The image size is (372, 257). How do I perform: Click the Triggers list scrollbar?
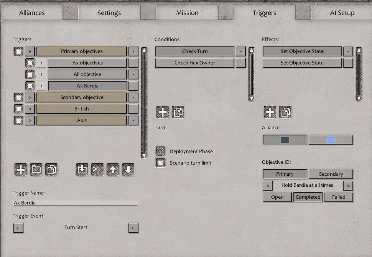point(144,103)
